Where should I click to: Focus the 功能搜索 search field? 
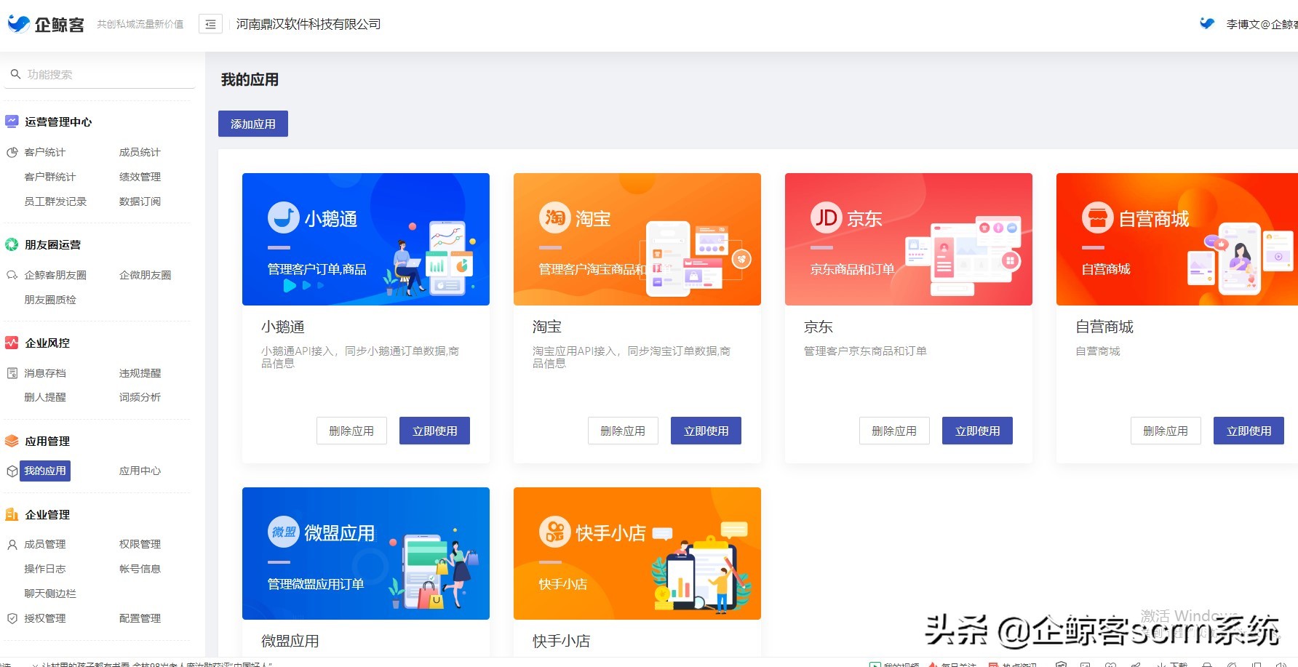[x=100, y=74]
